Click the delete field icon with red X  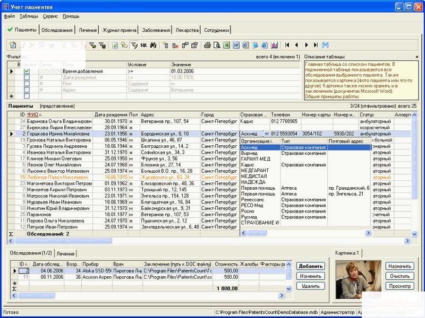point(175,45)
